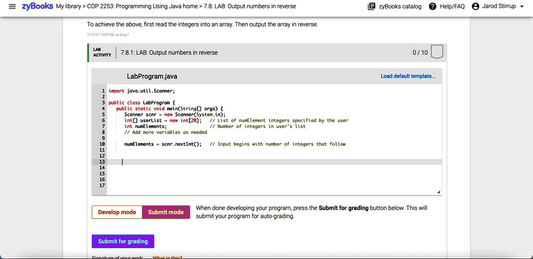Switch to Submit mode
The width and height of the screenshot is (533, 259).
166,212
